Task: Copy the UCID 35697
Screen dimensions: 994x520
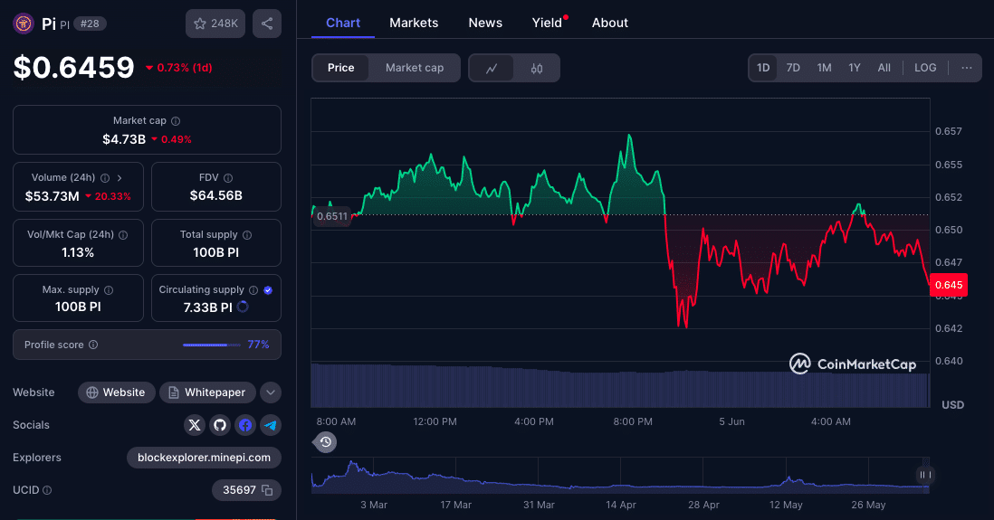Action: click(267, 490)
